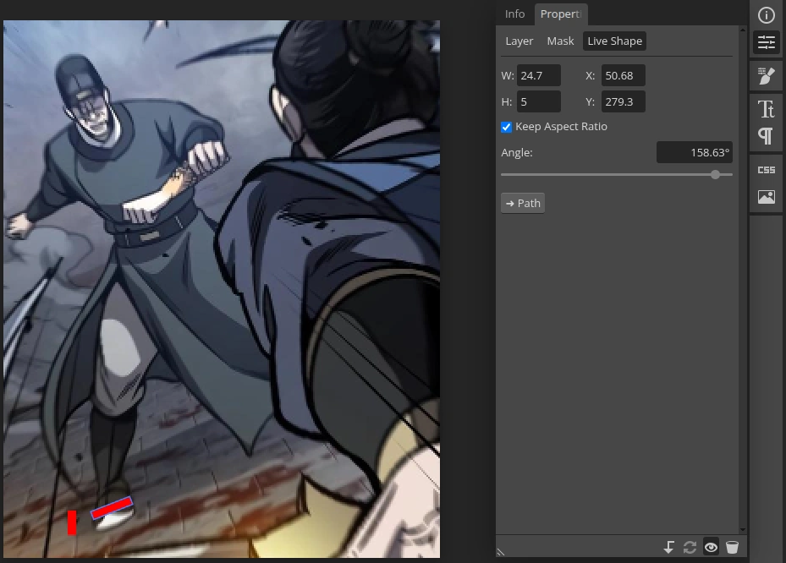Click the refresh arrows icon at panel bottom
This screenshot has height=563, width=786.
(x=690, y=547)
